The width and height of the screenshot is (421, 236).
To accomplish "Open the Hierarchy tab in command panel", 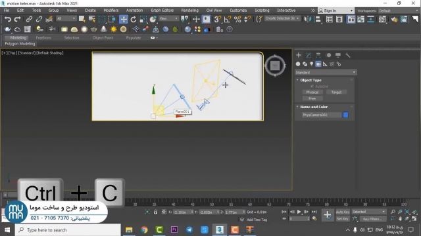I will pyautogui.click(x=318, y=55).
